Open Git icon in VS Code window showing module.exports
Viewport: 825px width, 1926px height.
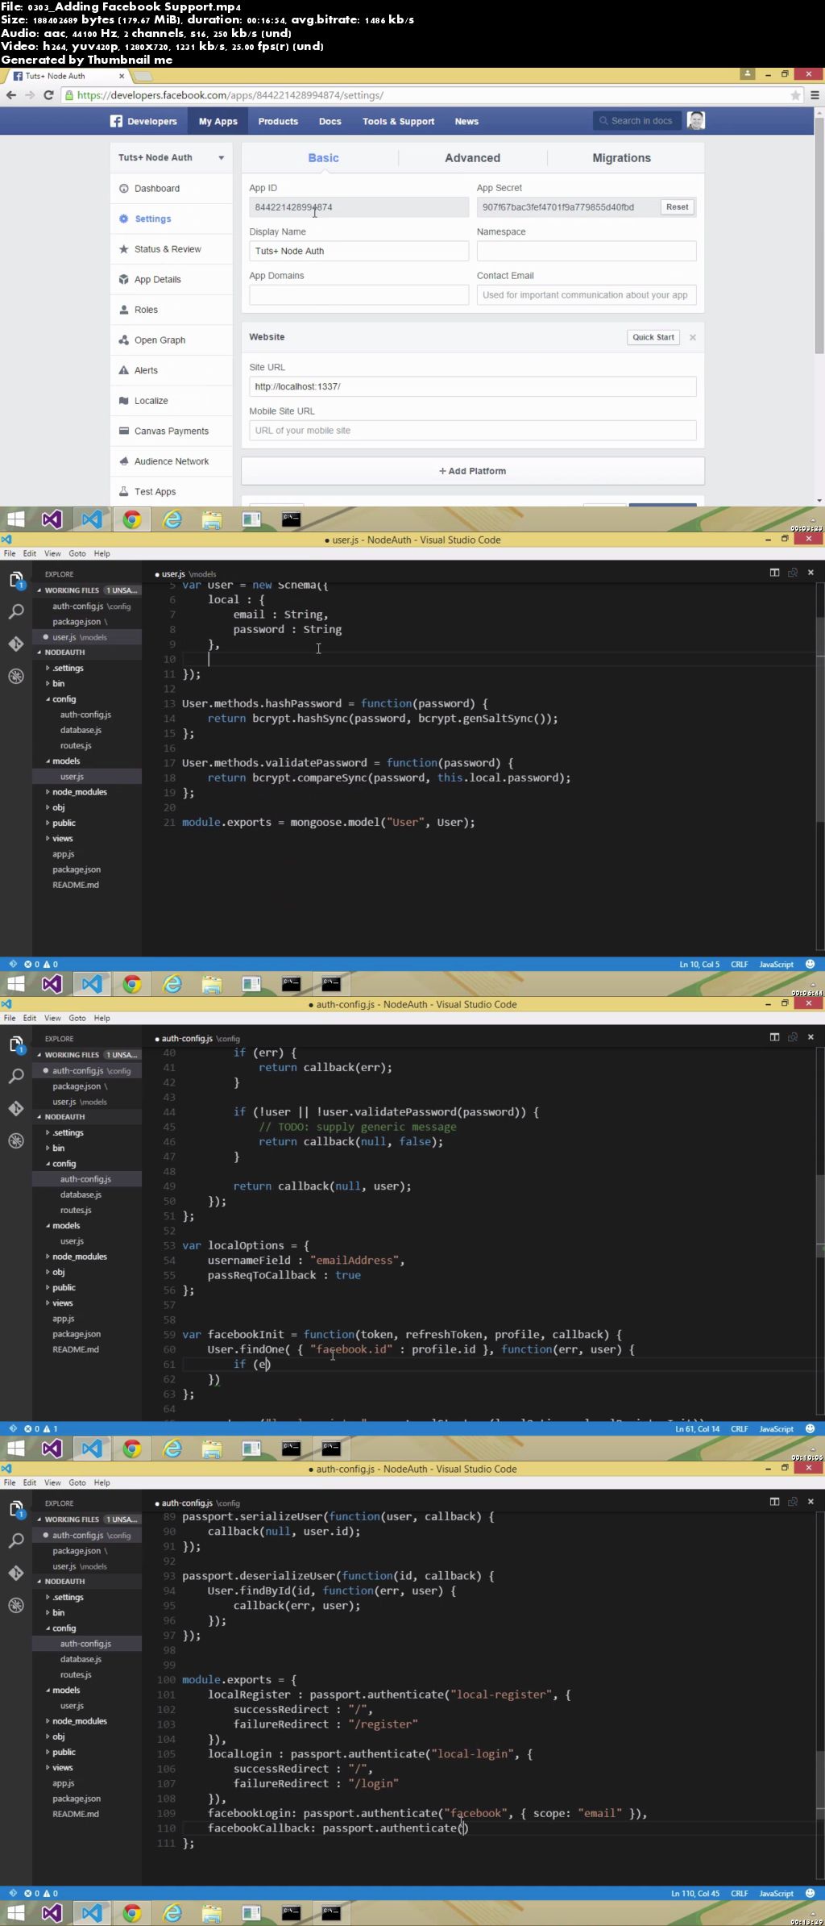(16, 1573)
